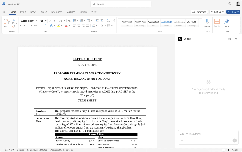Open settings gear icon

pyautogui.click(x=230, y=4)
